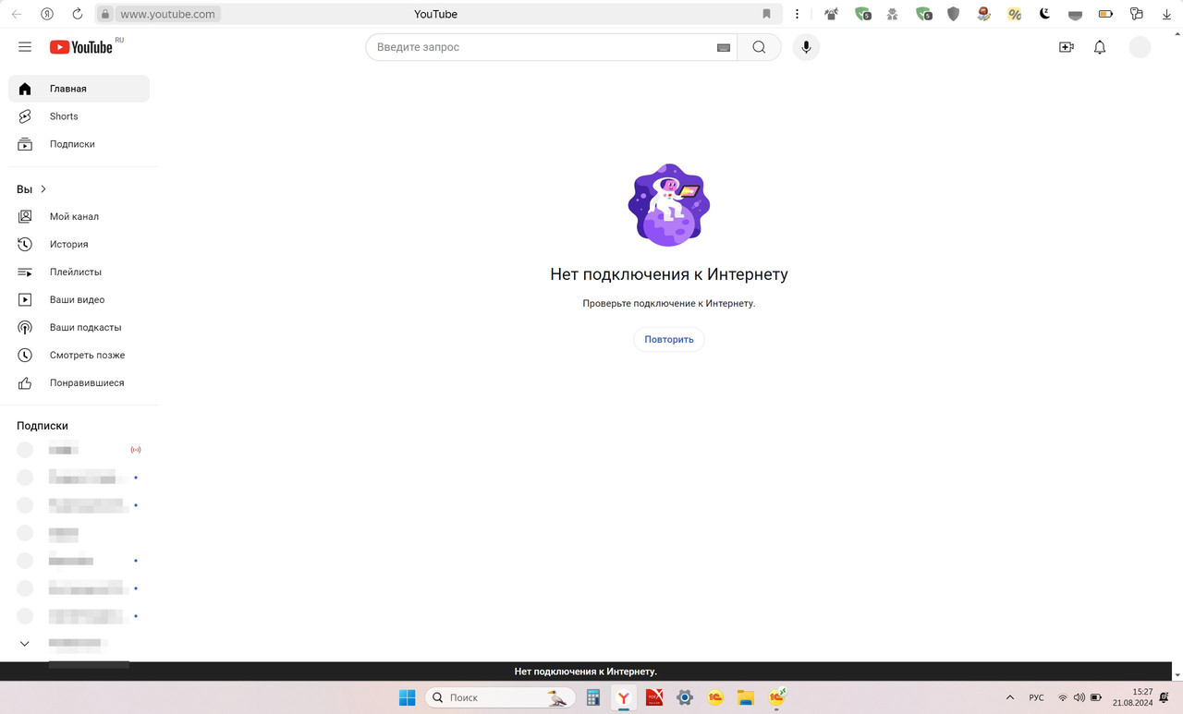
Task: Start voice search with microphone
Action: point(806,47)
